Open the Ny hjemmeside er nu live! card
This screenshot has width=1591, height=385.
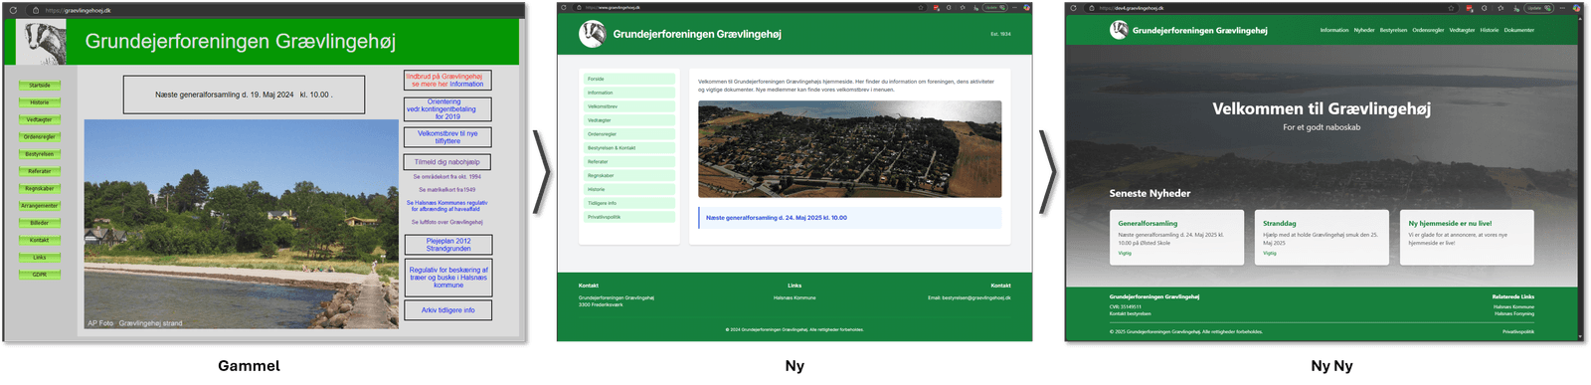1467,238
